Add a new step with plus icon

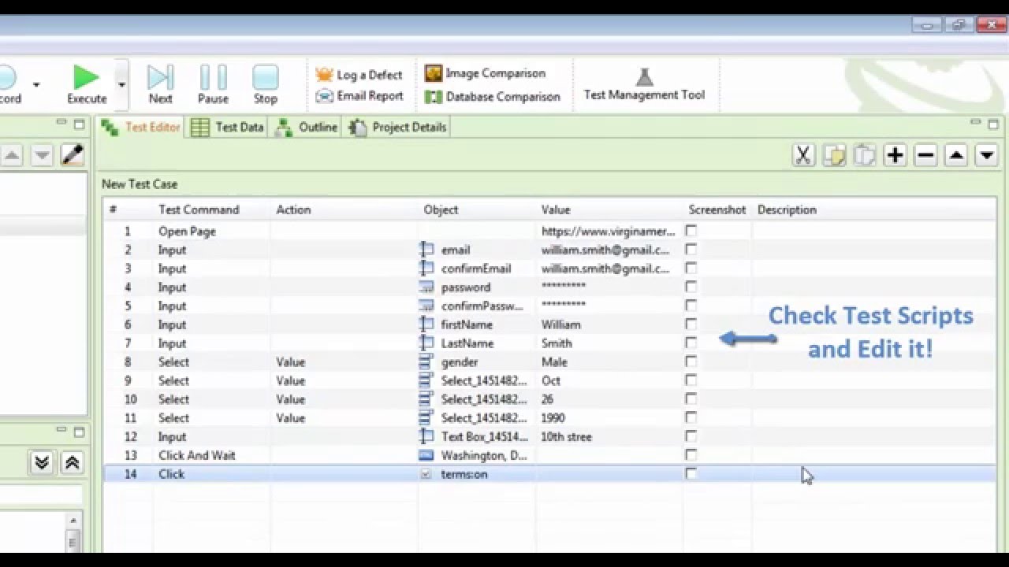tap(895, 155)
